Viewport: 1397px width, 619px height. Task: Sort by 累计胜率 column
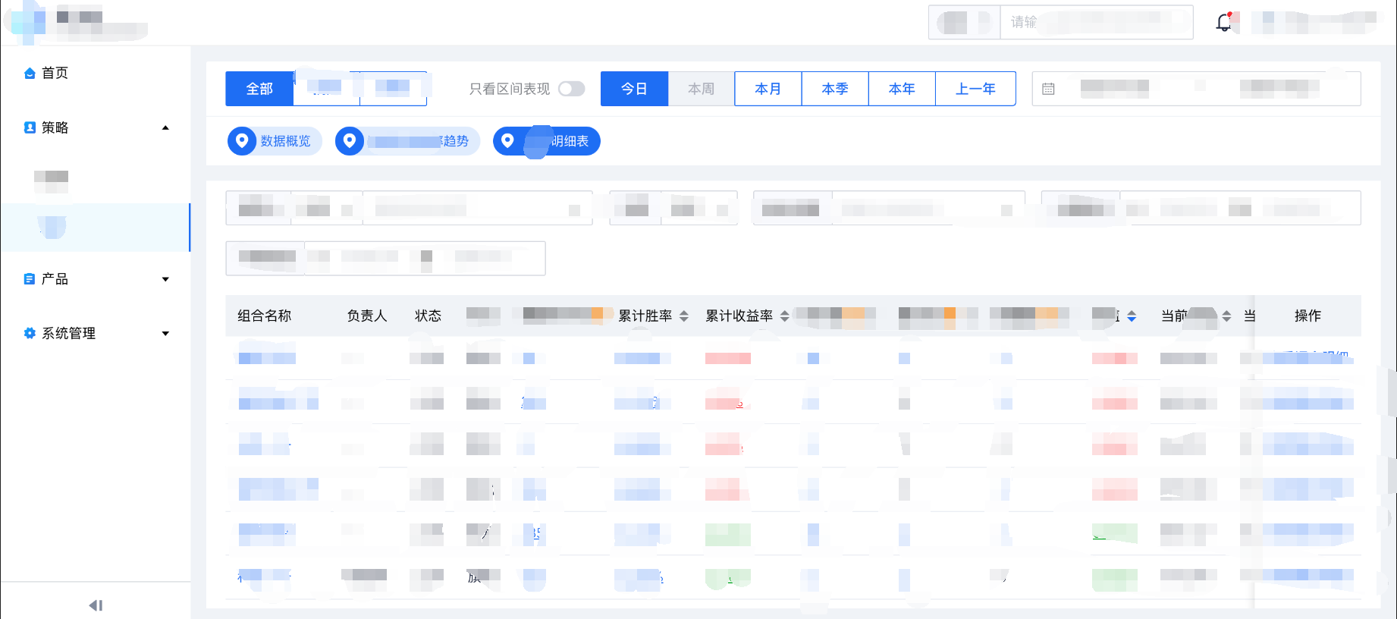(684, 316)
